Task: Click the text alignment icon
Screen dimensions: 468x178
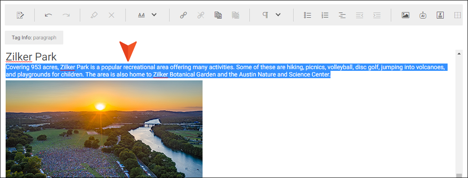Action: coord(342,15)
